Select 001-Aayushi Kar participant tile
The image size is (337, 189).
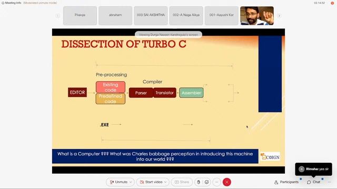tap(222, 16)
